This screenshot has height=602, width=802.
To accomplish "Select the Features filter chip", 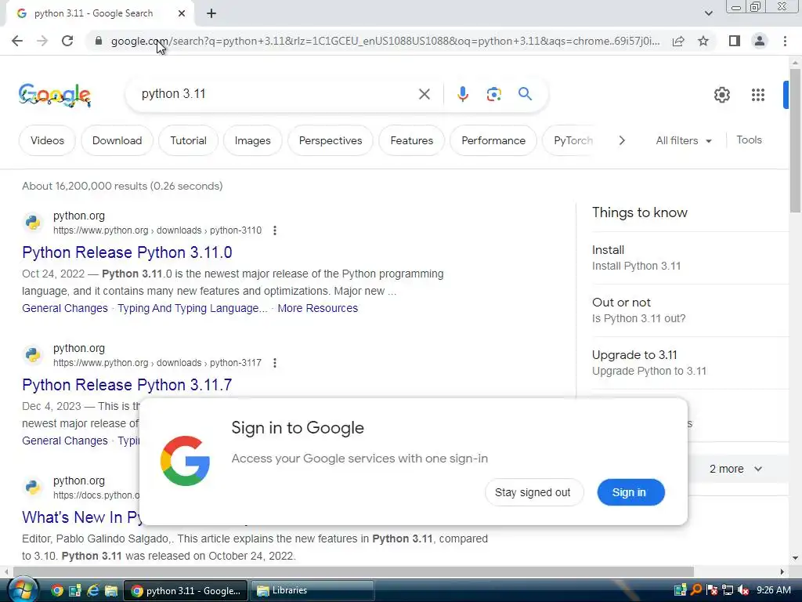I will [x=412, y=140].
